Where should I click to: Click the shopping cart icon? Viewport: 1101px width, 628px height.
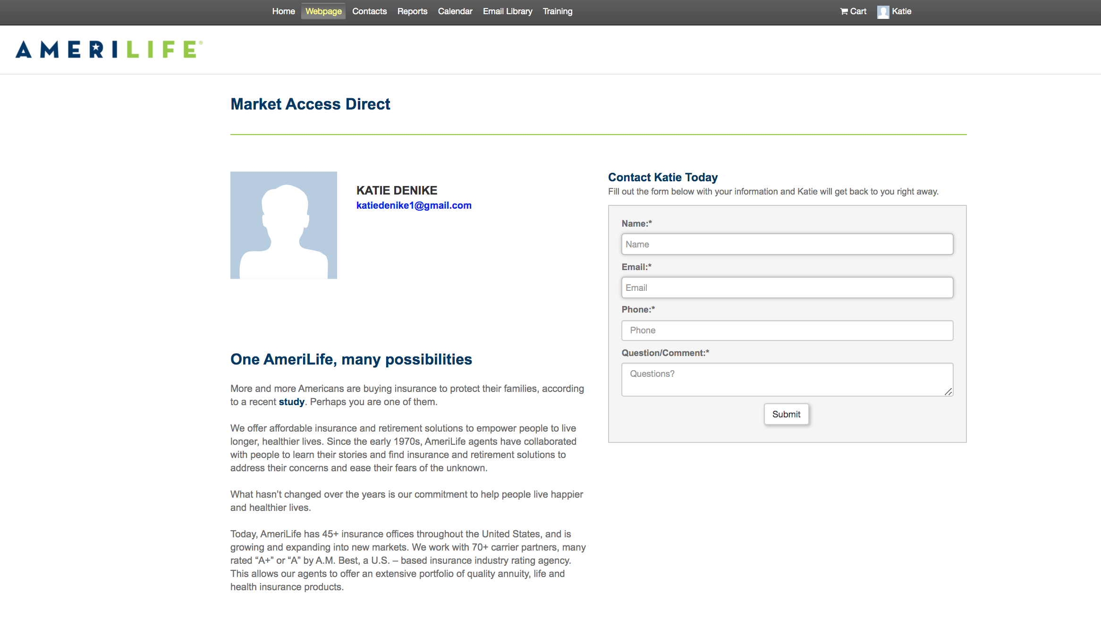(x=844, y=11)
